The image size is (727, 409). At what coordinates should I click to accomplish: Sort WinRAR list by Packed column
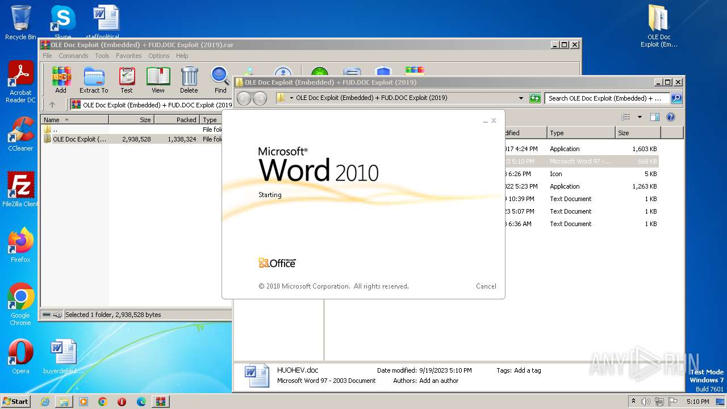pos(177,120)
